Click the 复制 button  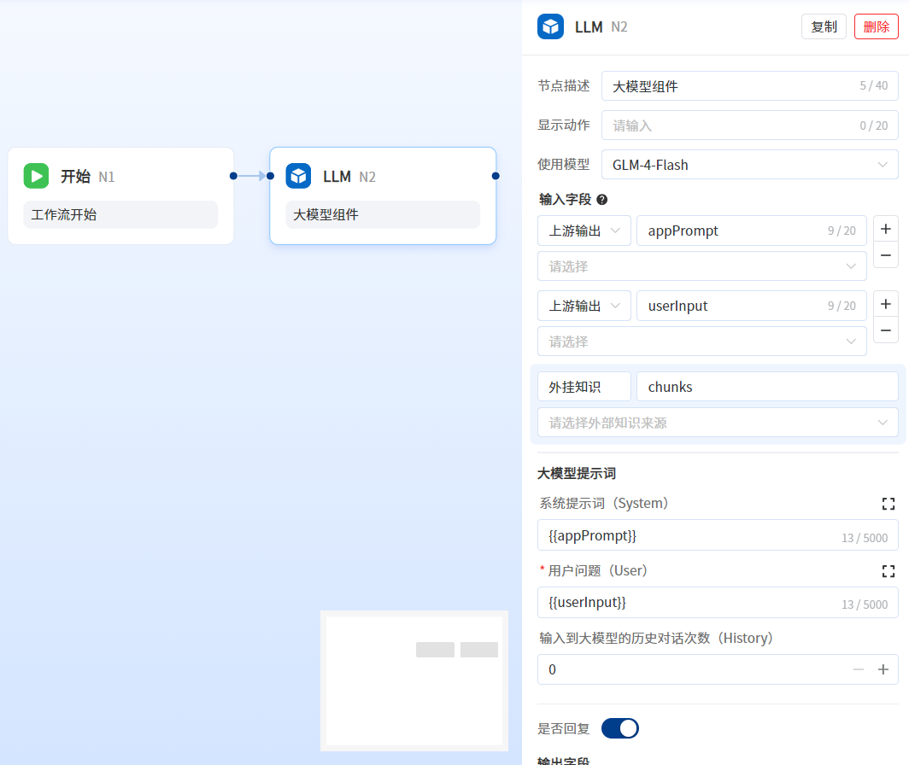pos(824,26)
